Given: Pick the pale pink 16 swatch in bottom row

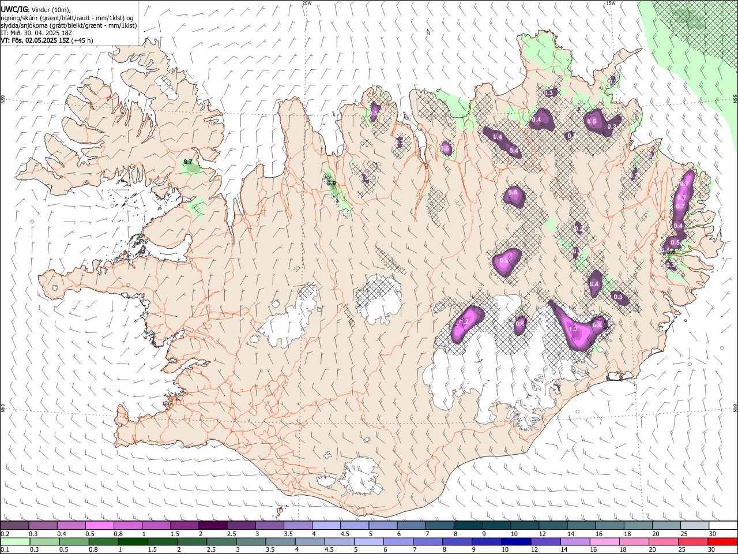Looking at the screenshot, I should click(604, 541).
